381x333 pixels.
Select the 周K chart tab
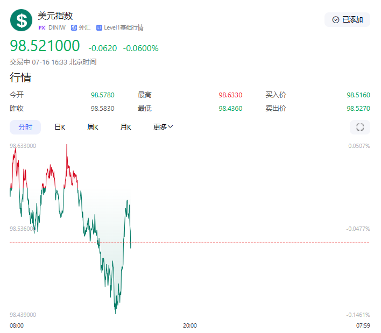[x=93, y=127]
